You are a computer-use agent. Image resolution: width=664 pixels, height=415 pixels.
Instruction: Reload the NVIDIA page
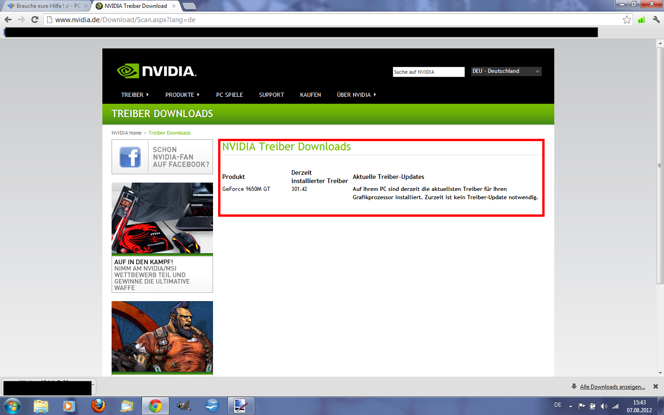35,19
